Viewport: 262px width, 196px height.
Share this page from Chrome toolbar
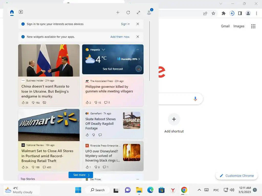205,13
